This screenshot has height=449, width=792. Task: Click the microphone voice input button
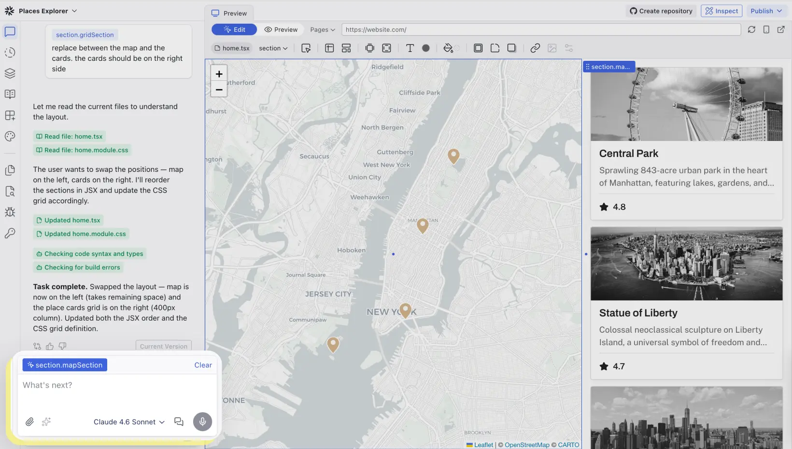coord(202,422)
